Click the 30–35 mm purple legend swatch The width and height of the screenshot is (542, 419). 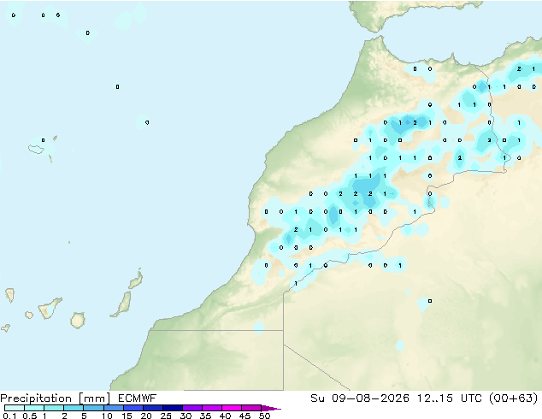point(191,408)
